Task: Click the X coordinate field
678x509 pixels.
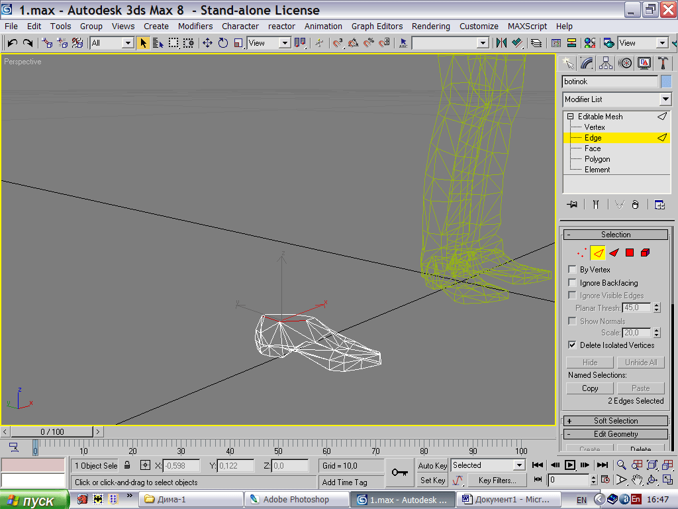Action: click(x=181, y=466)
